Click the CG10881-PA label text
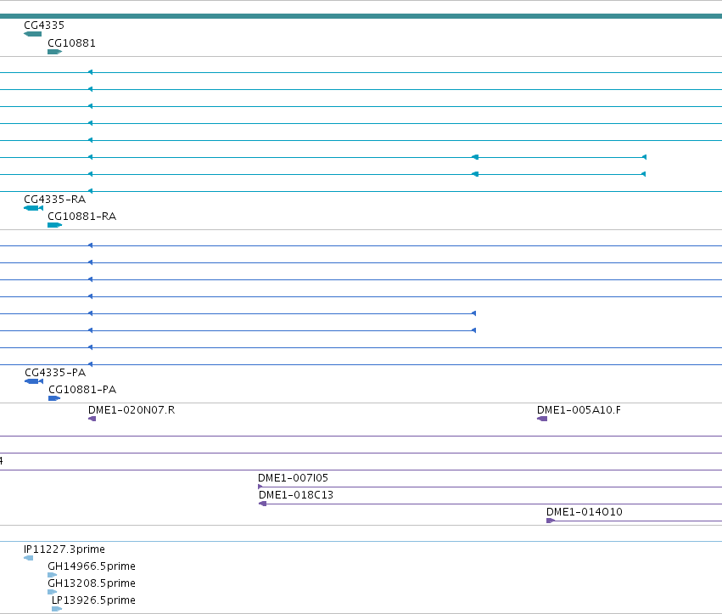The width and height of the screenshot is (722, 614). click(82, 390)
